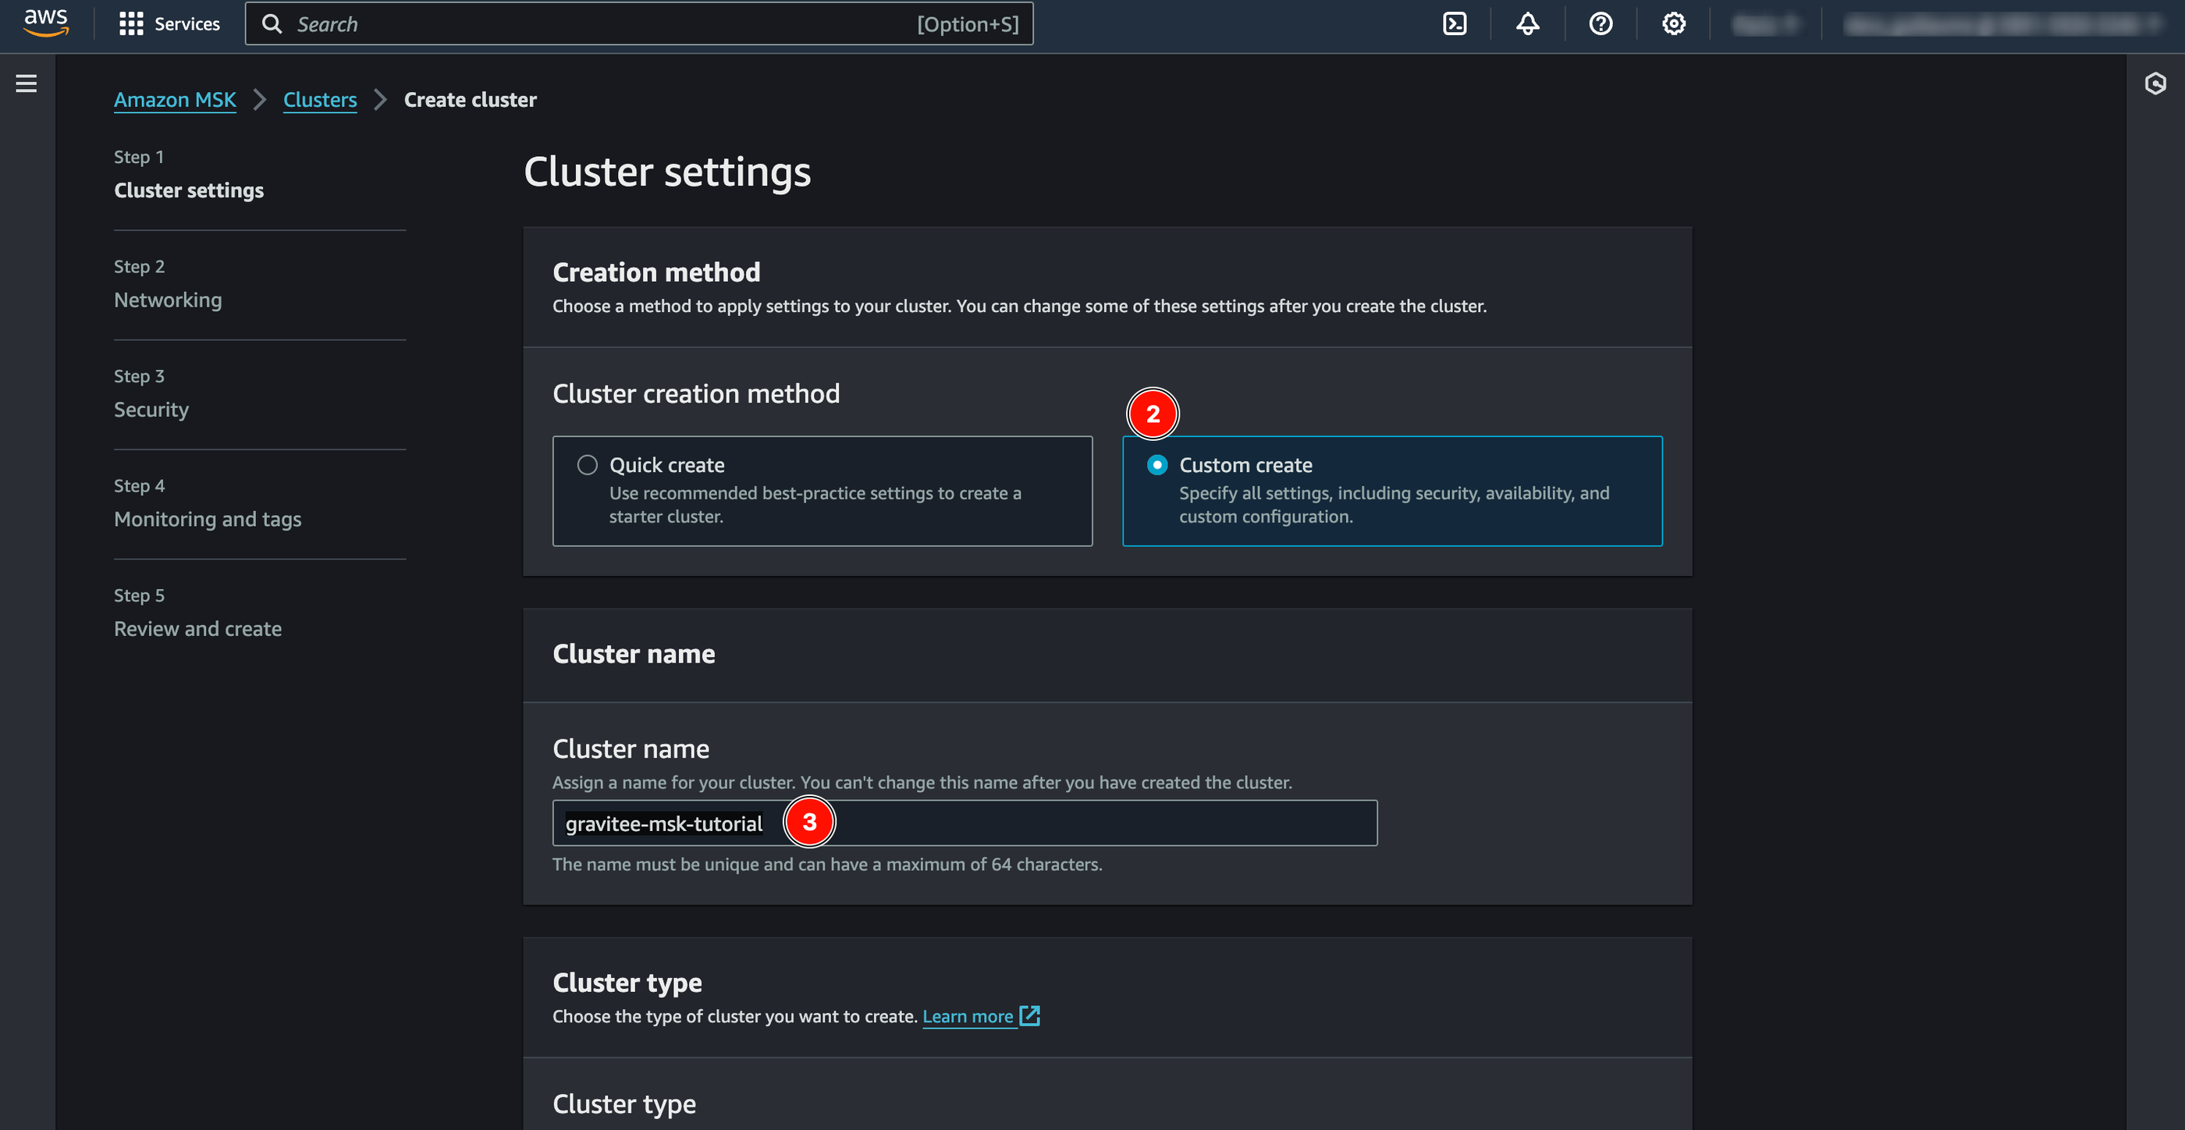Screen dimensions: 2185x1130
Task: Click the Cluster name input field
Action: pos(965,823)
